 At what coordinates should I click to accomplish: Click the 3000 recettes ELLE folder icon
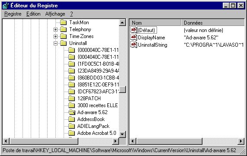click(x=72, y=105)
